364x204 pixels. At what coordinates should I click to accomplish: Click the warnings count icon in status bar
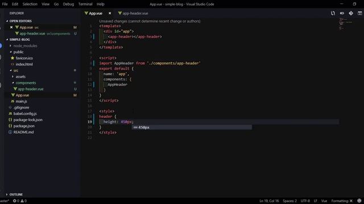(x=24, y=201)
